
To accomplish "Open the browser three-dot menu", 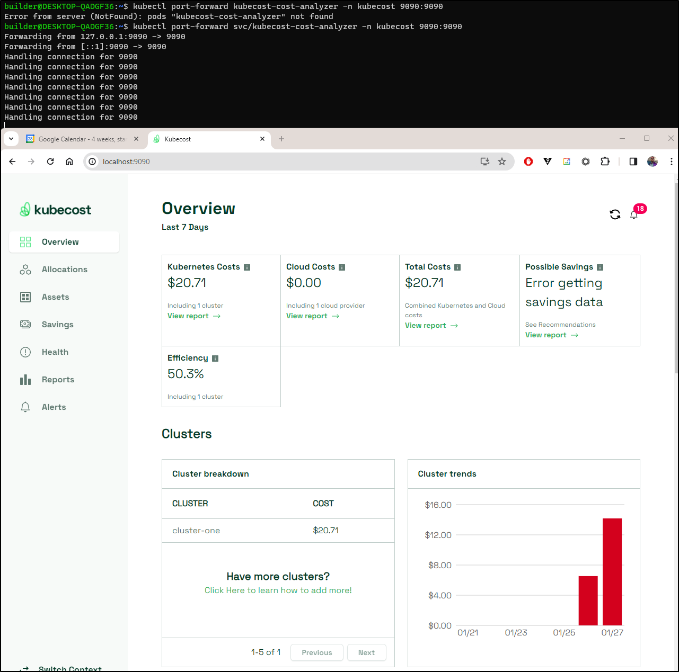I will [672, 162].
